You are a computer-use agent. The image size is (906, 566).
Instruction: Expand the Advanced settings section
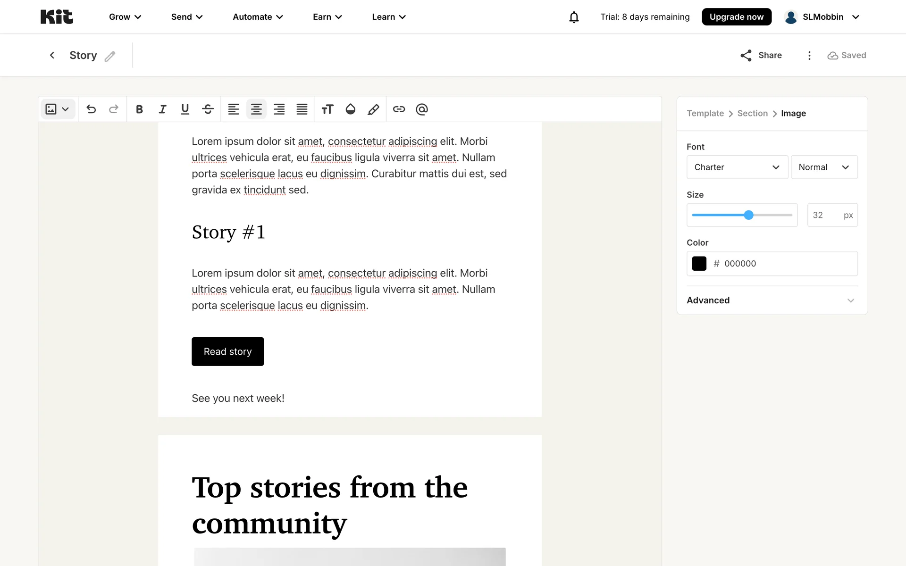pos(772,300)
